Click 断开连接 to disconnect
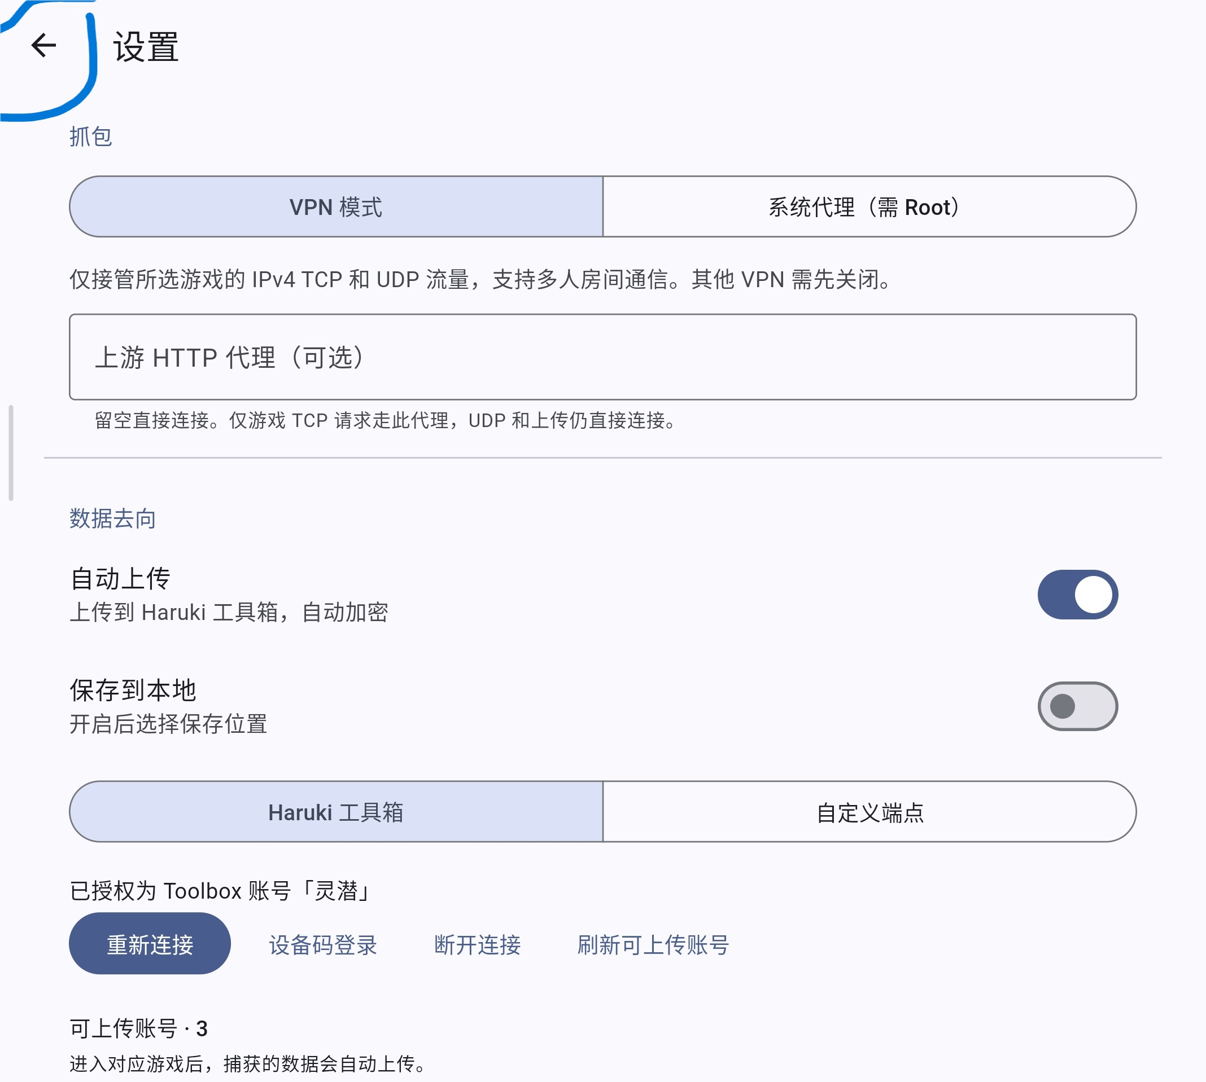 (477, 945)
